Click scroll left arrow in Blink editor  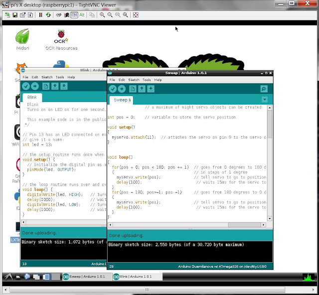[x=23, y=222]
